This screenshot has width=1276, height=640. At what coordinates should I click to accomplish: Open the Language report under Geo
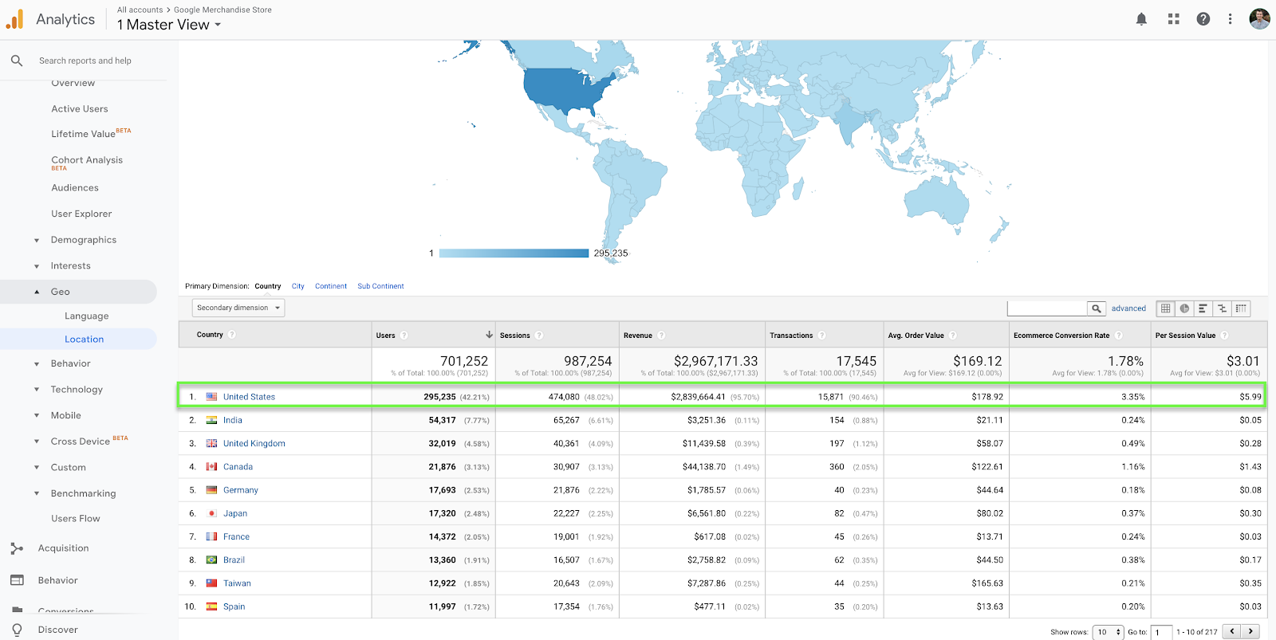(87, 316)
